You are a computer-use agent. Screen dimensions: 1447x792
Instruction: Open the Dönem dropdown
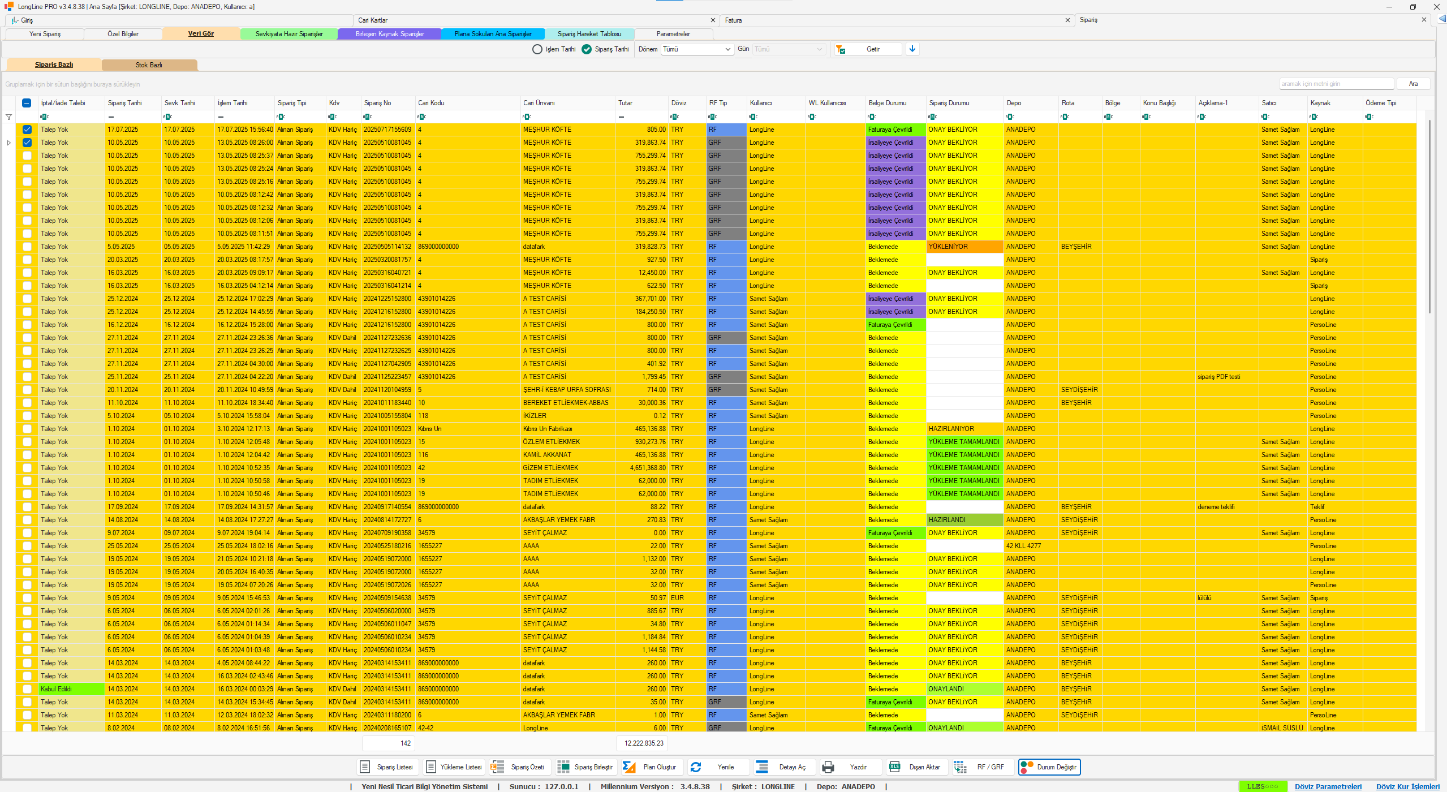pyautogui.click(x=697, y=49)
